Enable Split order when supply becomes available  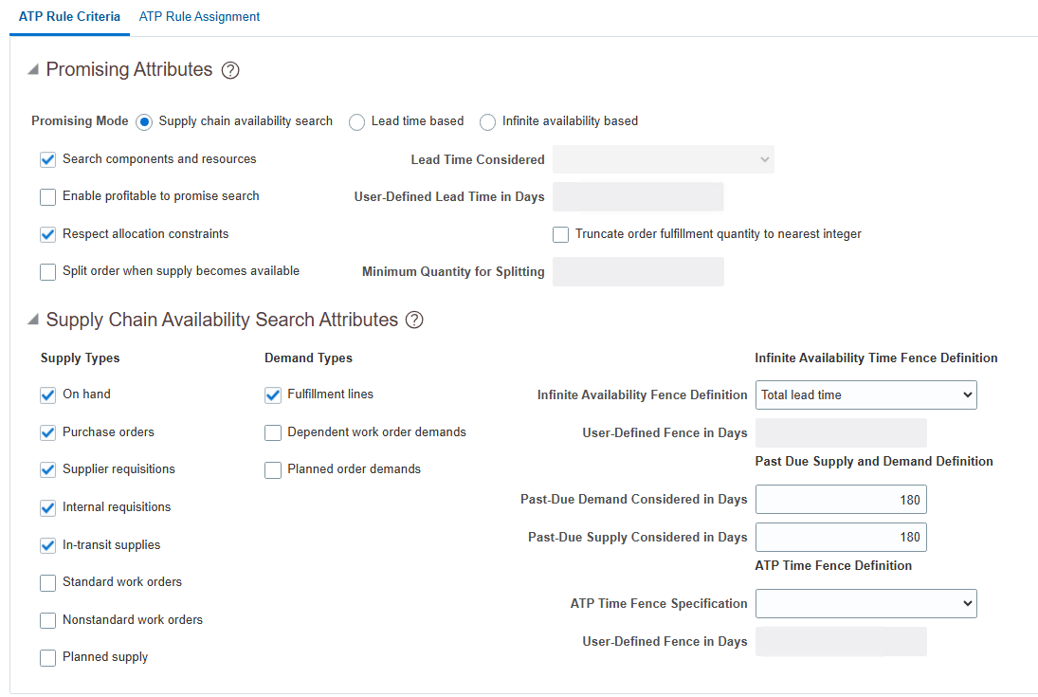[x=48, y=272]
